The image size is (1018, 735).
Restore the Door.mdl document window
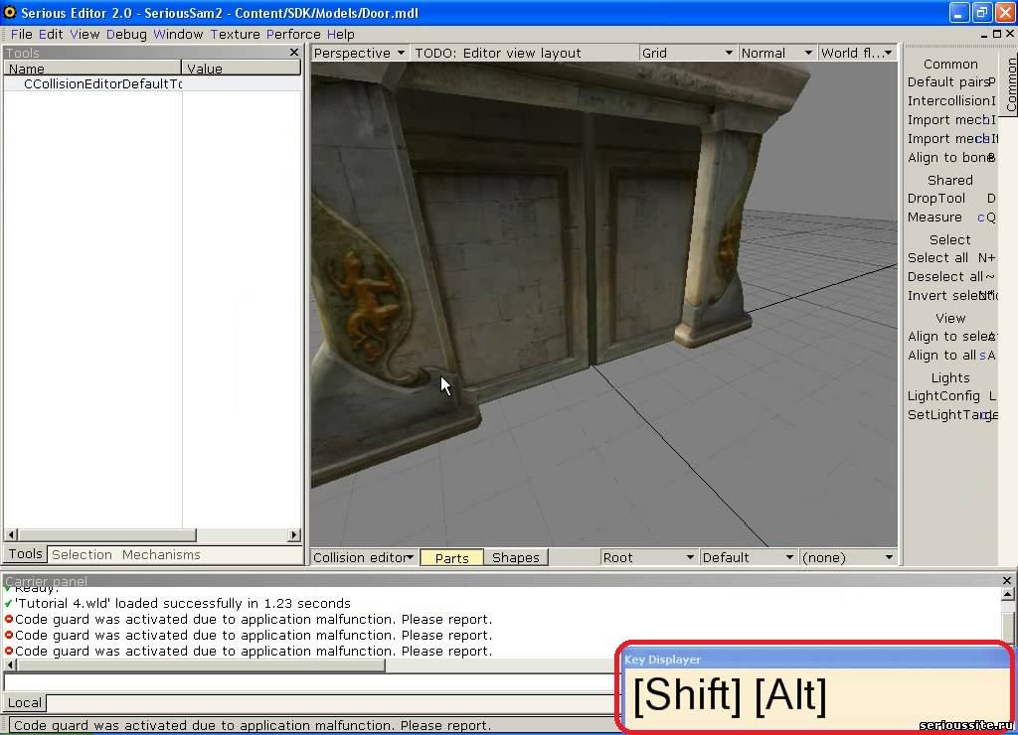(997, 35)
